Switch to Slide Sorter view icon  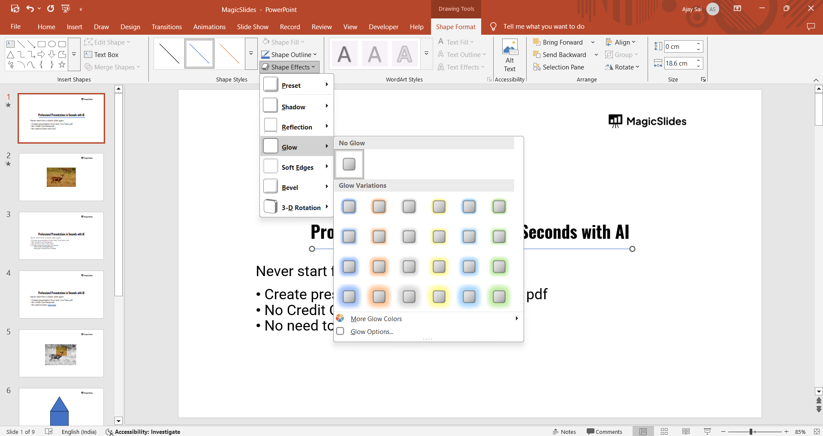(x=664, y=432)
